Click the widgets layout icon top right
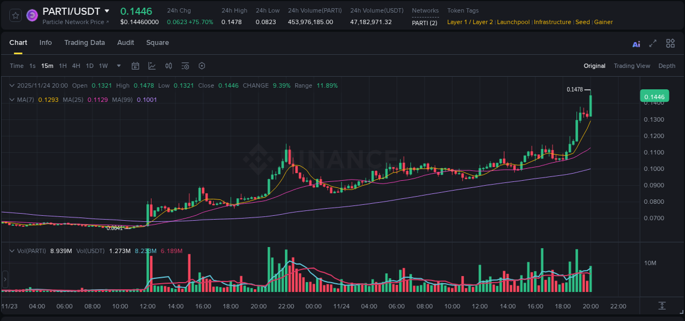 pyautogui.click(x=670, y=43)
